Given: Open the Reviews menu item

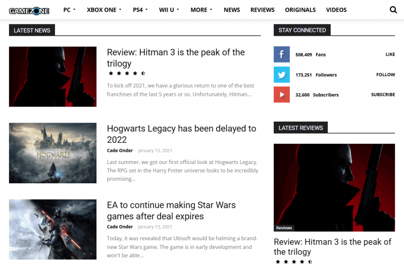Looking at the screenshot, I should pyautogui.click(x=263, y=10).
